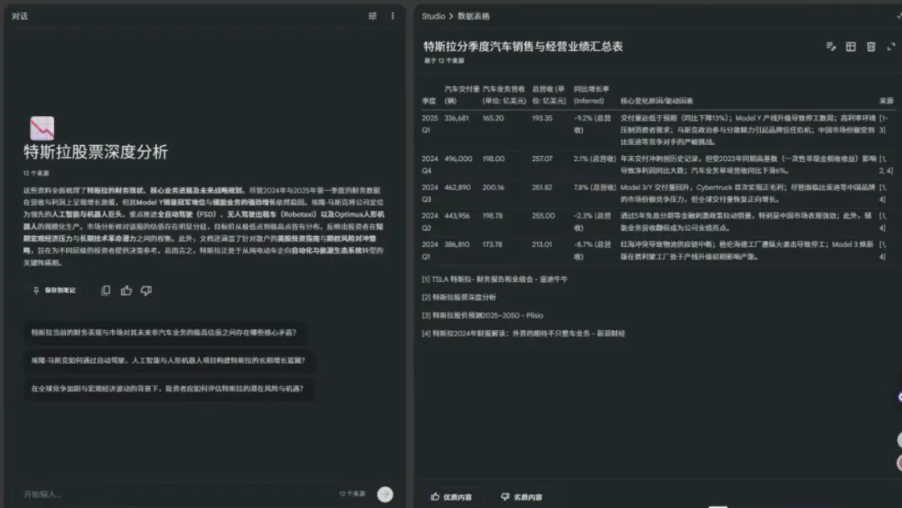Click total revenue value 213.01
The width and height of the screenshot is (902, 508).
click(x=541, y=244)
